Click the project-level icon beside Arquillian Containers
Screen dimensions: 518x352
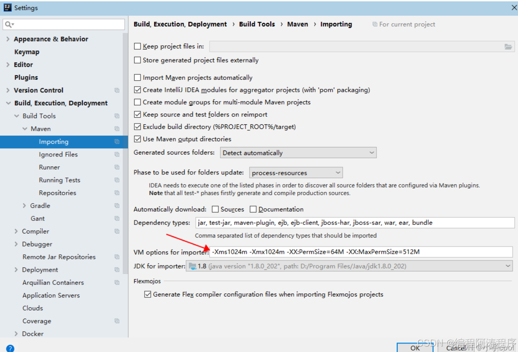(x=117, y=282)
